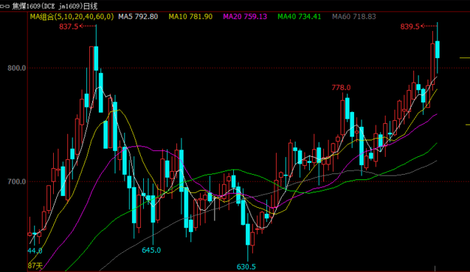470x272 pixels.
Task: Click the 839.5 high price annotation
Action: [409, 27]
